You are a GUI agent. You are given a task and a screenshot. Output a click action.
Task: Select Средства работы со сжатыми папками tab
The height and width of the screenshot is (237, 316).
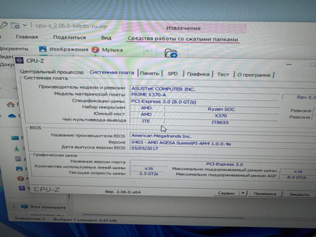pos(183,39)
